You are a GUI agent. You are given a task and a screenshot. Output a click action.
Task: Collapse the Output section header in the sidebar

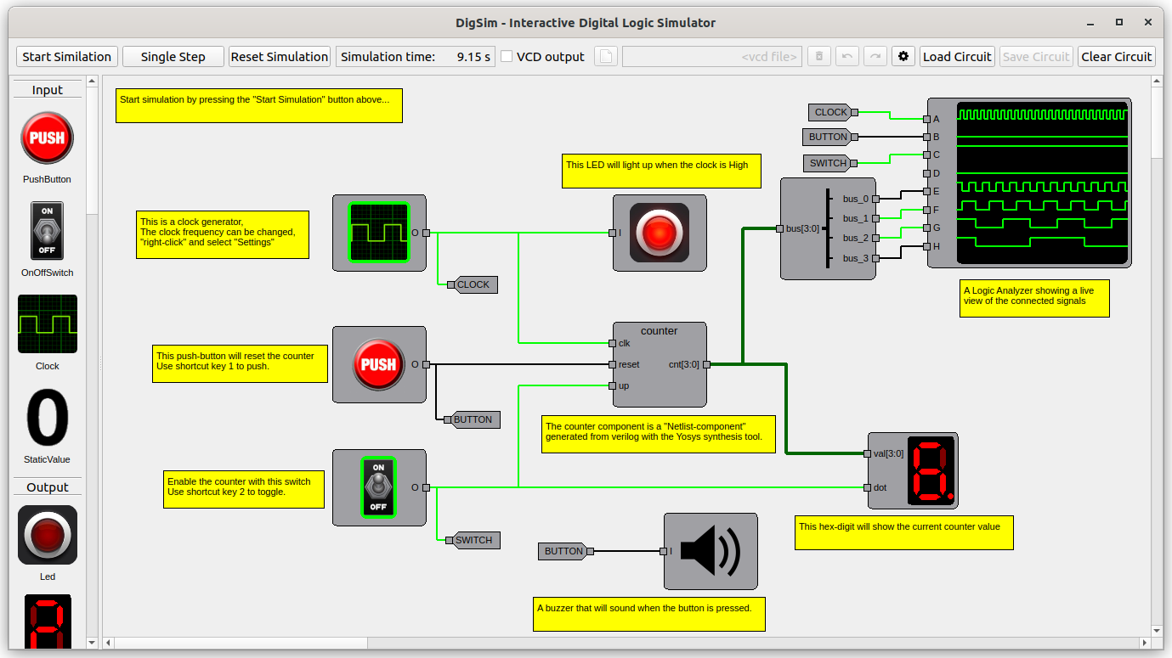tap(47, 486)
